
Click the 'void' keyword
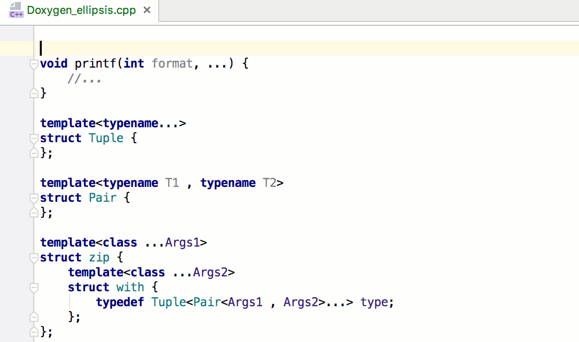[54, 64]
